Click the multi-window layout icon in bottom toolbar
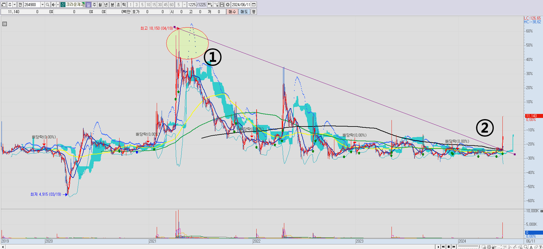Image resolution: width=543 pixels, height=249 pixels. pos(484,247)
